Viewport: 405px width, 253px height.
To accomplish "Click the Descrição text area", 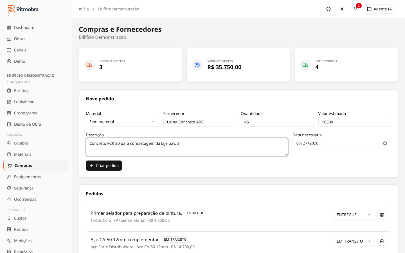I will (187, 147).
